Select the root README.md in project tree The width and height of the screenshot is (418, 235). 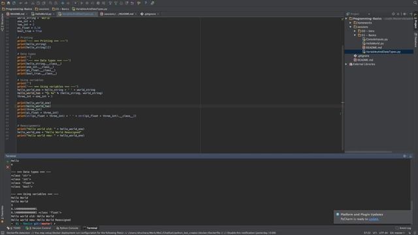(364, 60)
